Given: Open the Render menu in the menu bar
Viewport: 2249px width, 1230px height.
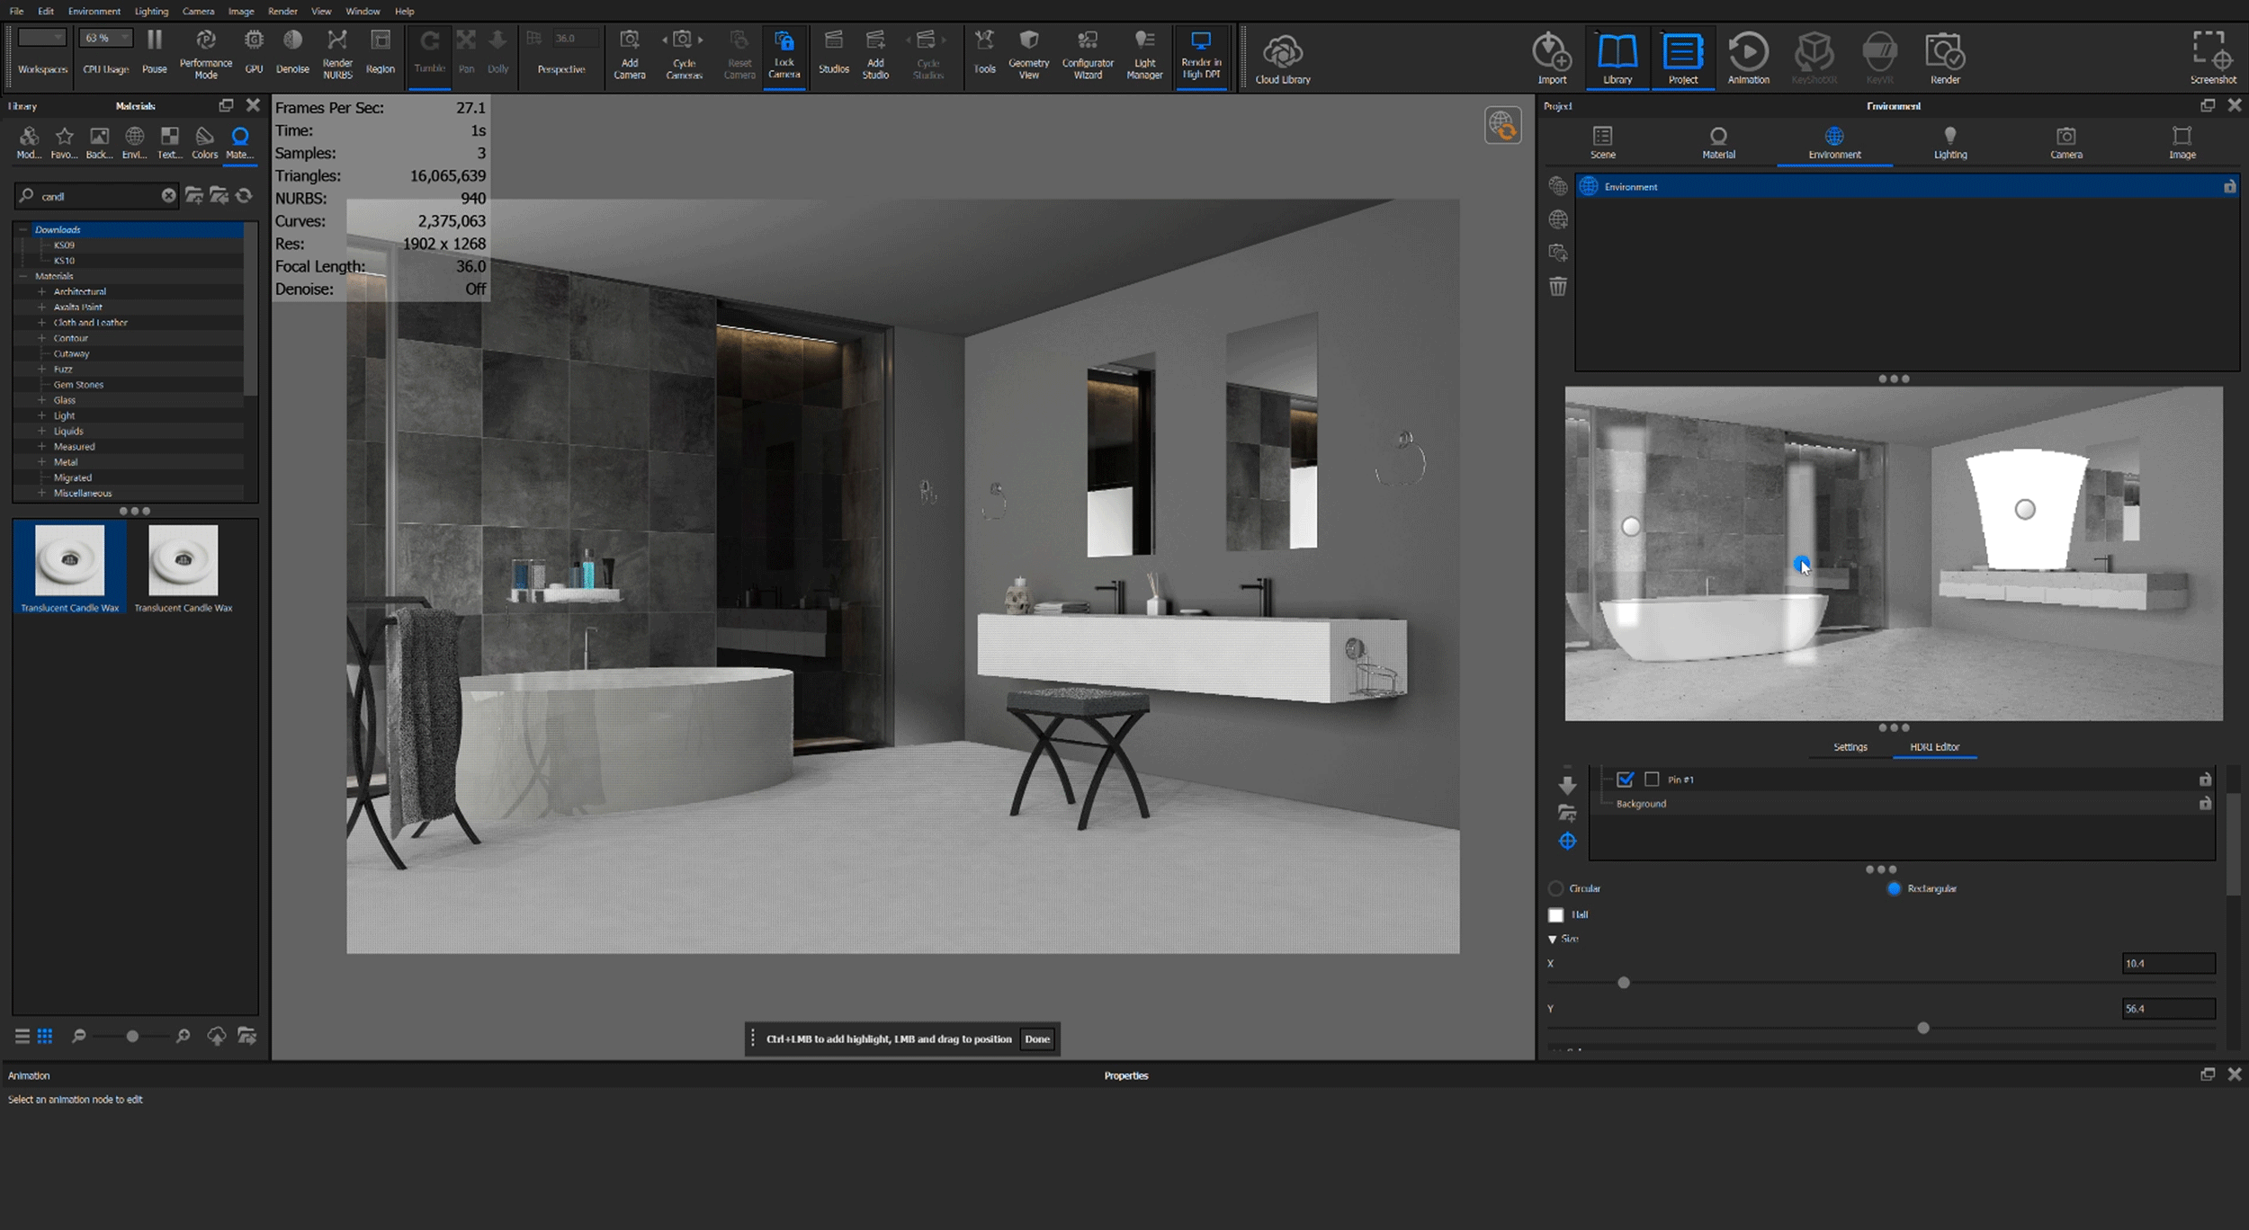Looking at the screenshot, I should coord(282,11).
